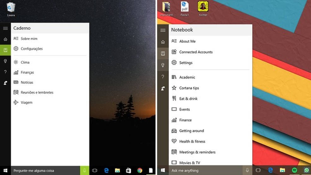The image size is (311, 175).
Task: Open Feedback icon in Caderno sidebar
Action: (x=5, y=83)
